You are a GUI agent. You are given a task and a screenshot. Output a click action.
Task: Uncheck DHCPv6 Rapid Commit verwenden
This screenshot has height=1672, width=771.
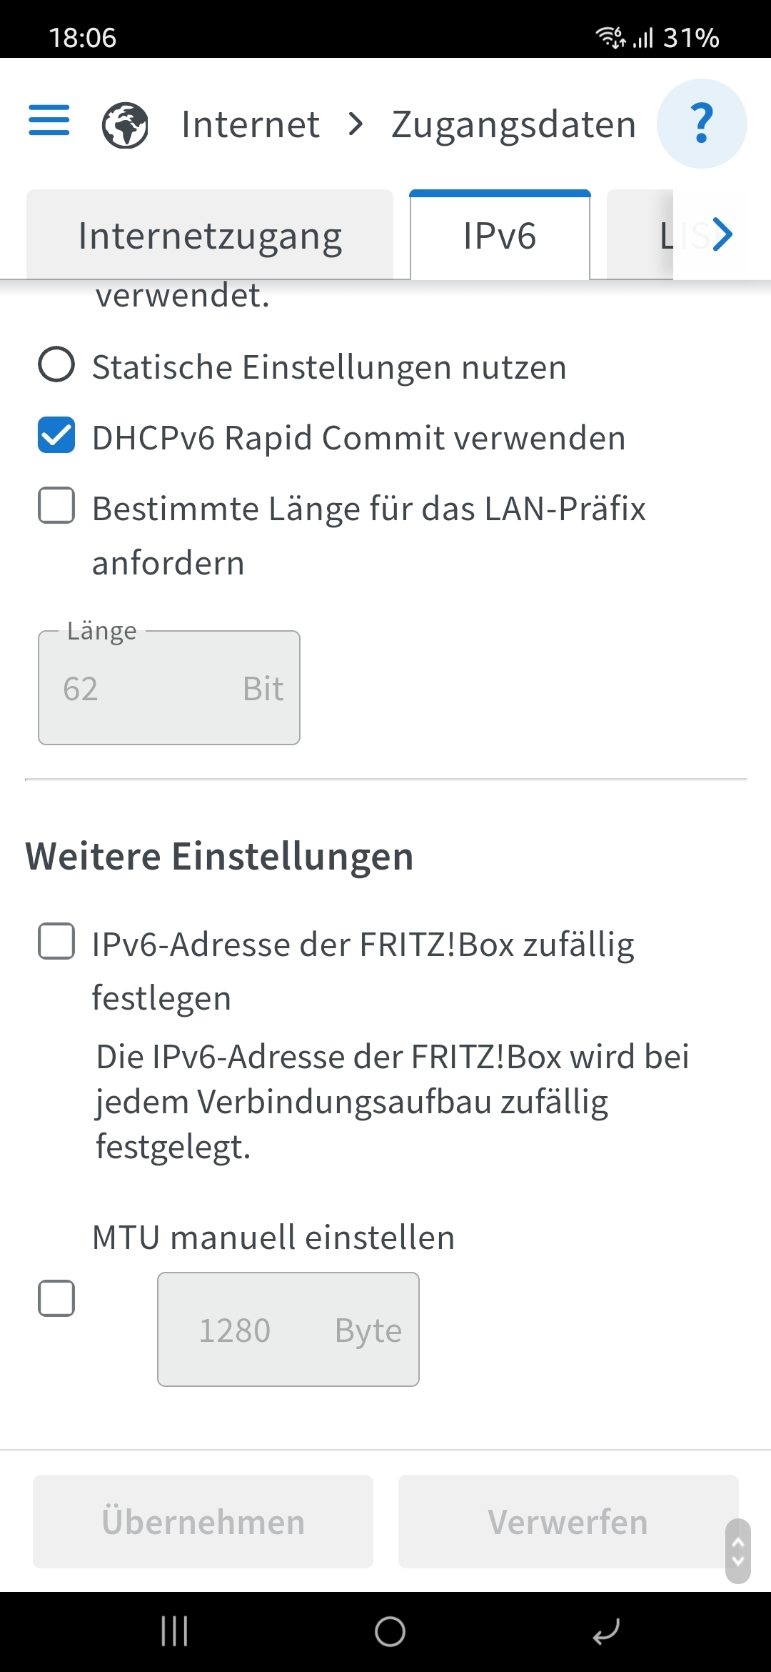[56, 435]
